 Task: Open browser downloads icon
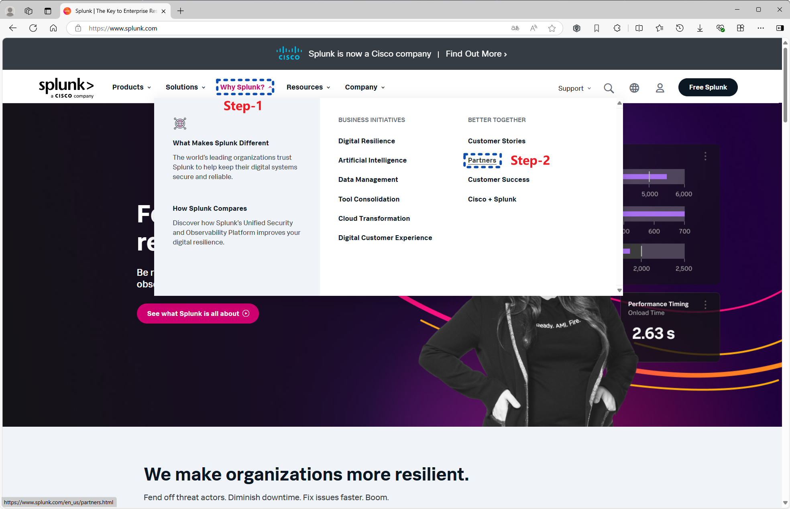pos(700,28)
